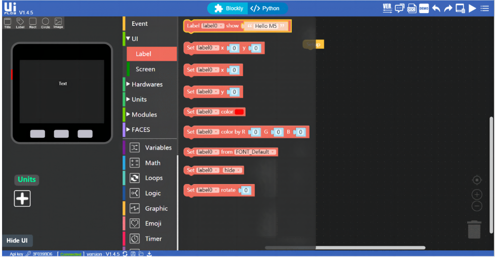Click the workspace trash can
This screenshot has width=495, height=257.
point(474,230)
